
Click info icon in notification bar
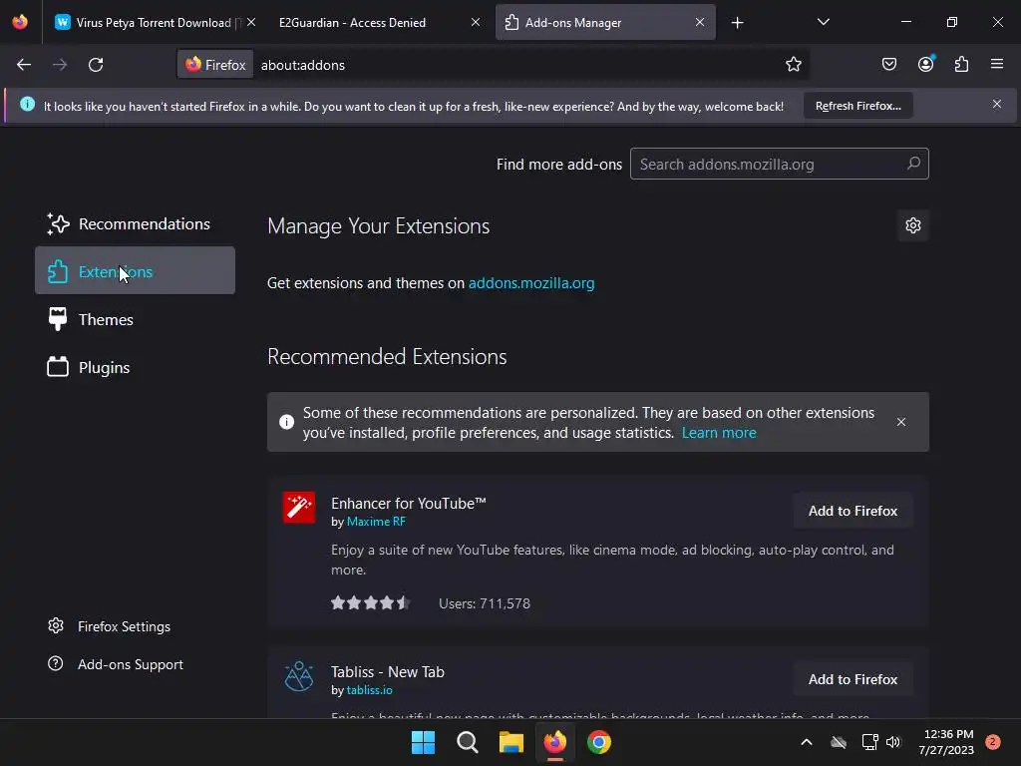[27, 104]
